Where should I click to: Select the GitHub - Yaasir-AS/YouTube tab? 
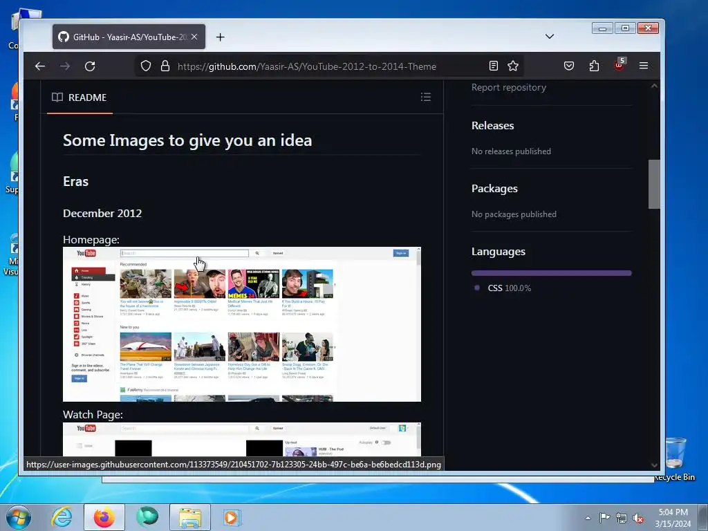[x=129, y=37]
